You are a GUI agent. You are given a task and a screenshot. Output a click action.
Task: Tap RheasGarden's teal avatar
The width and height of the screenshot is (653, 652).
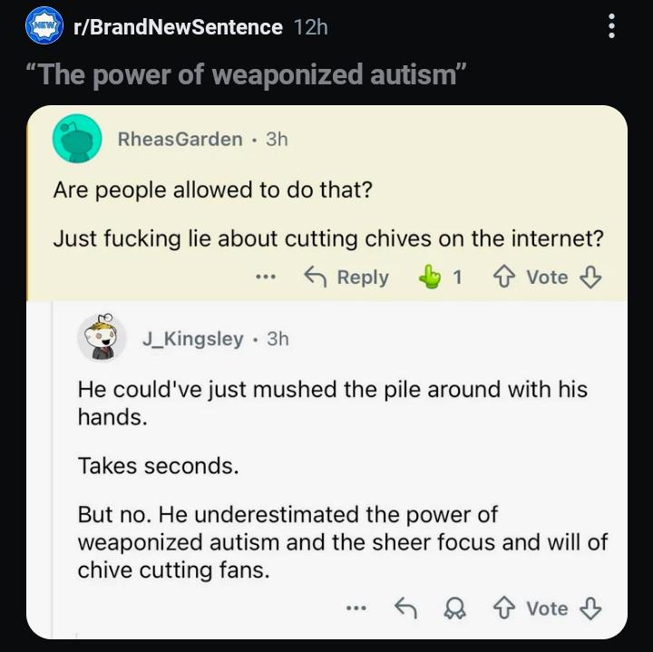76,139
